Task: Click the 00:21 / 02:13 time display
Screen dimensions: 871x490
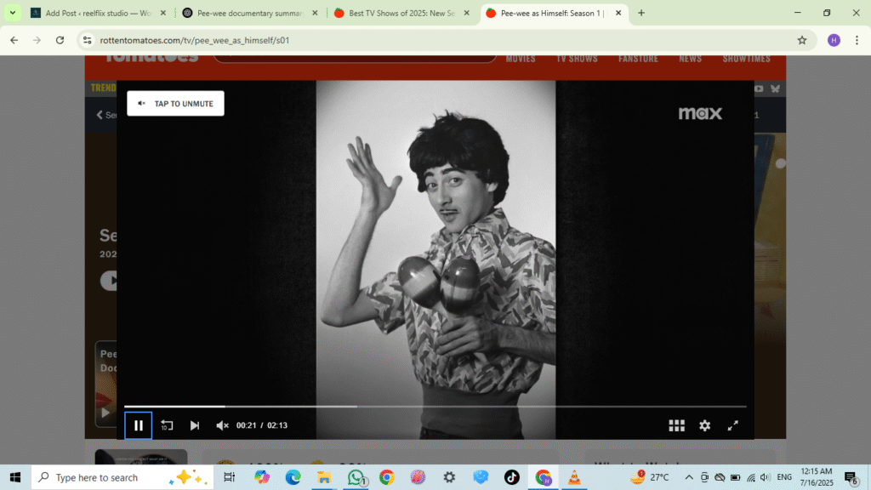Action: tap(262, 425)
